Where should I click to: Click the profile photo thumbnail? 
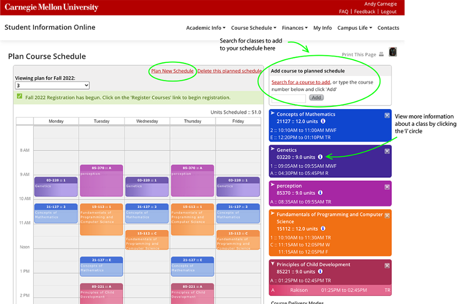[392, 52]
